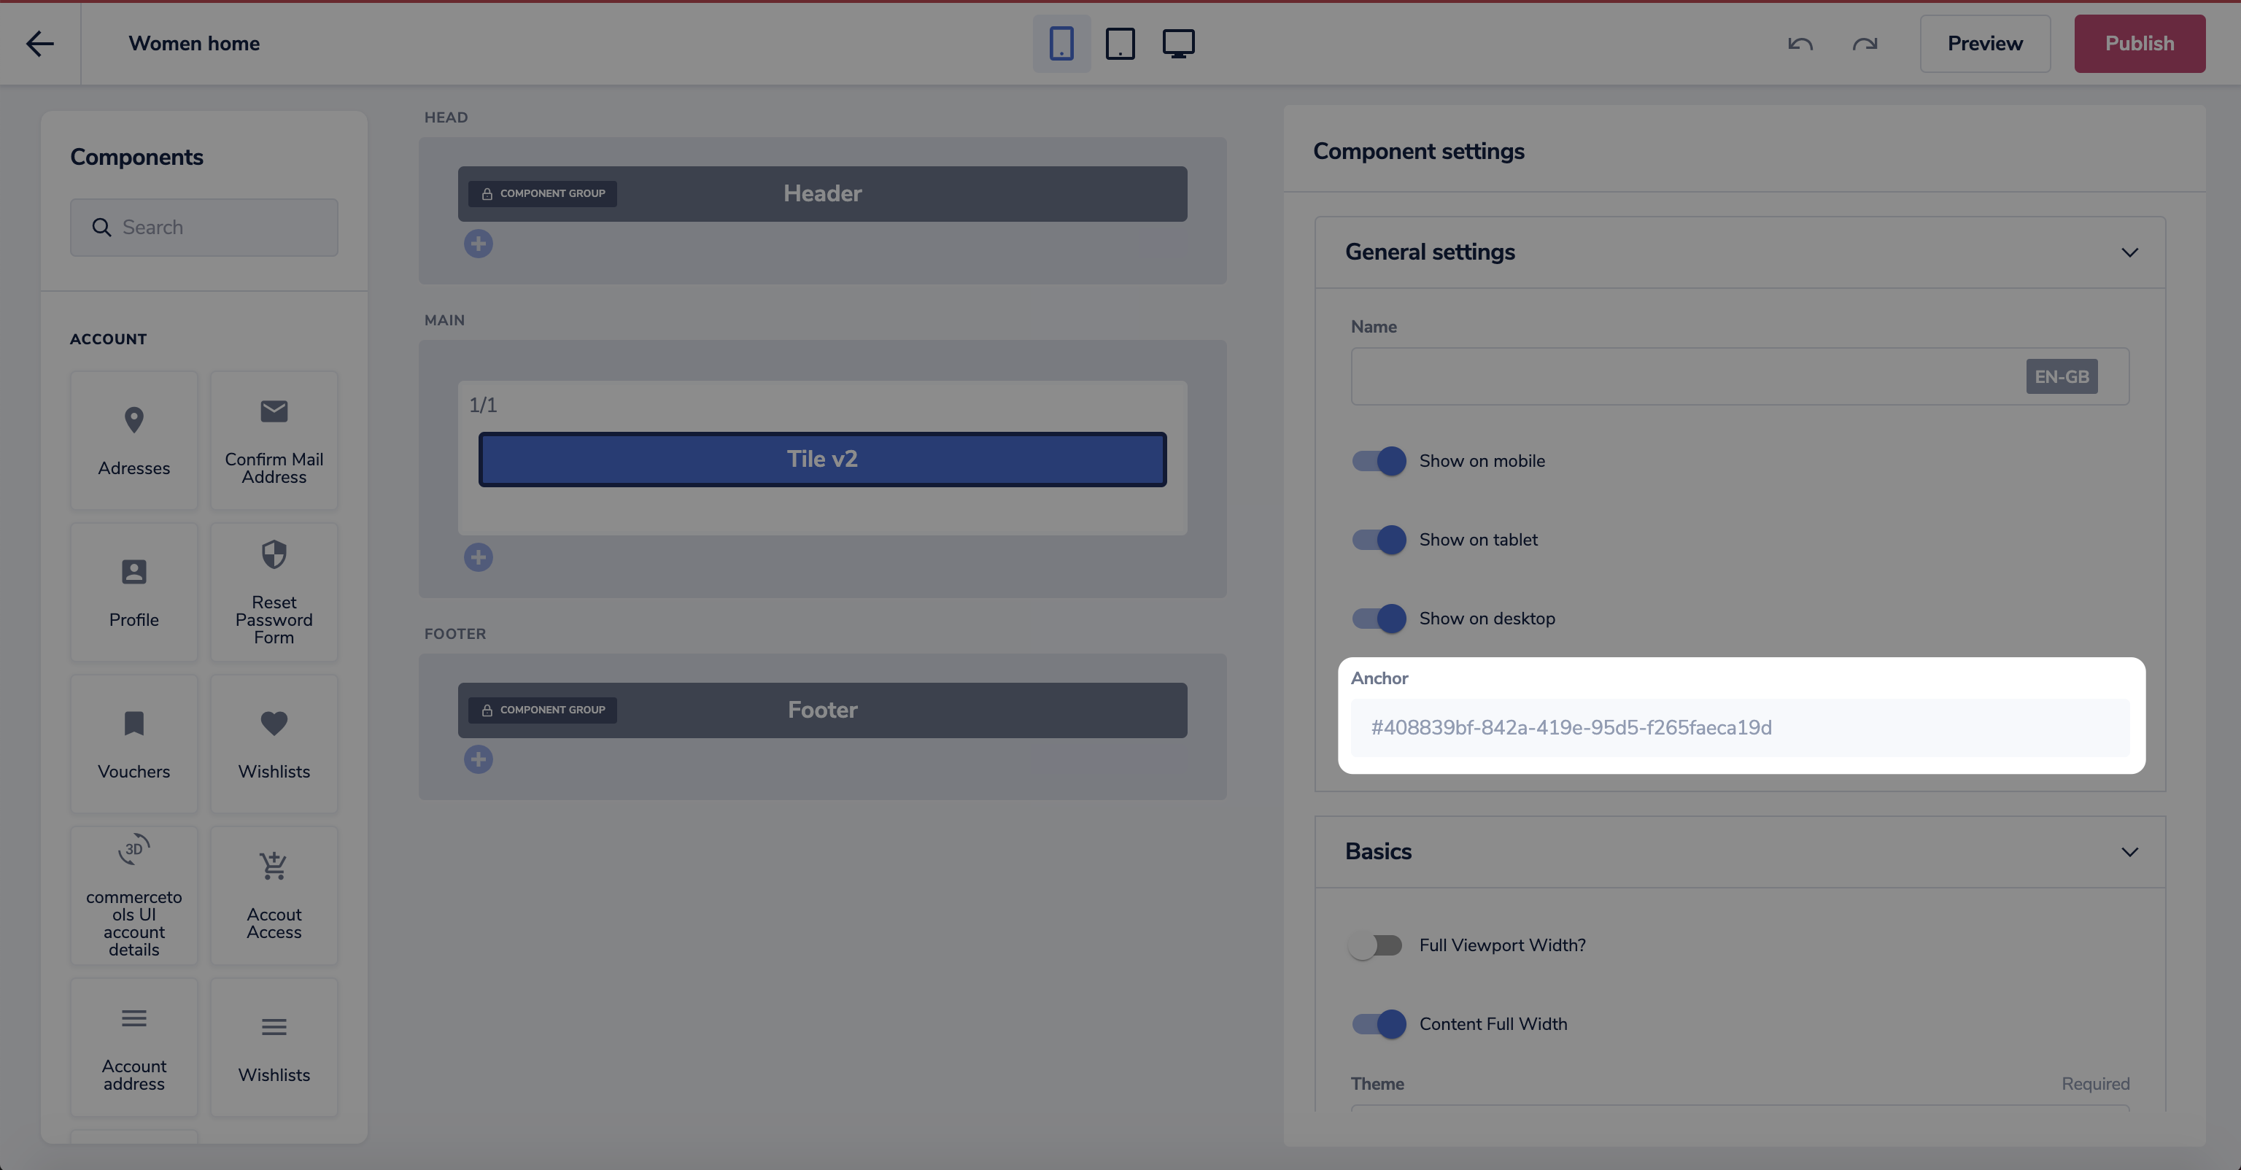The height and width of the screenshot is (1170, 2241).
Task: Collapse the General settings section
Action: 2129,252
